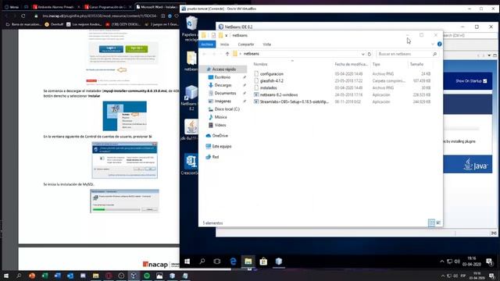Screen dimensions: 500x281
Task: Open Excel from the host taskbar
Action: [45, 276]
